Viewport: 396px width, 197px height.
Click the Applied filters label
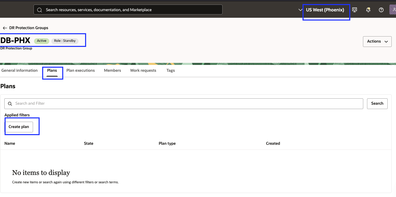pos(17,115)
